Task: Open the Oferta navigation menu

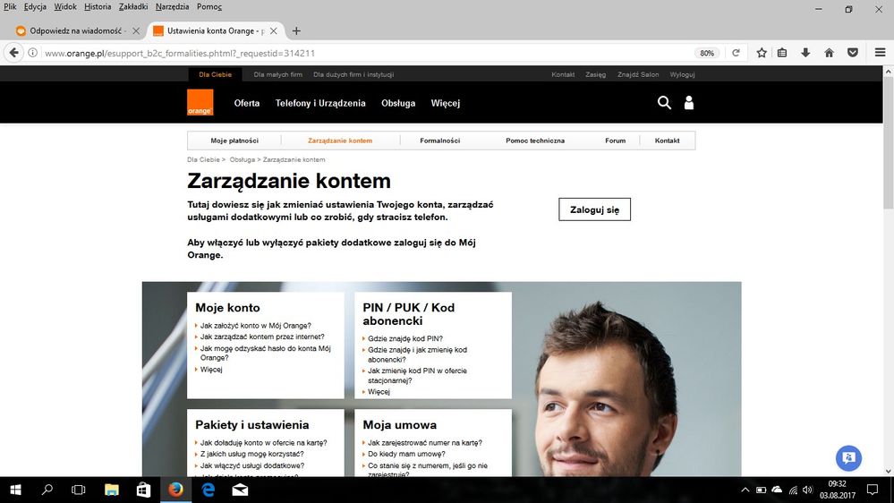Action: coord(246,103)
